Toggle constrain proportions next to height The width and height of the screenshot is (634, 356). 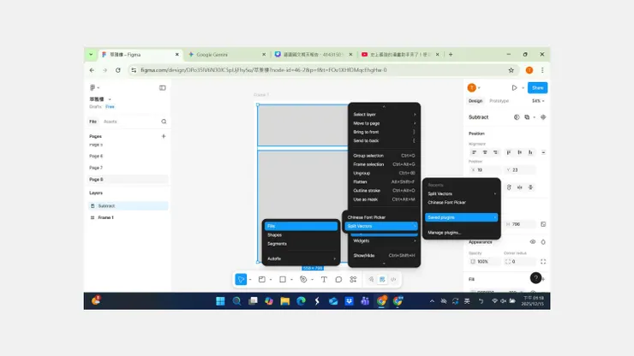(x=543, y=224)
